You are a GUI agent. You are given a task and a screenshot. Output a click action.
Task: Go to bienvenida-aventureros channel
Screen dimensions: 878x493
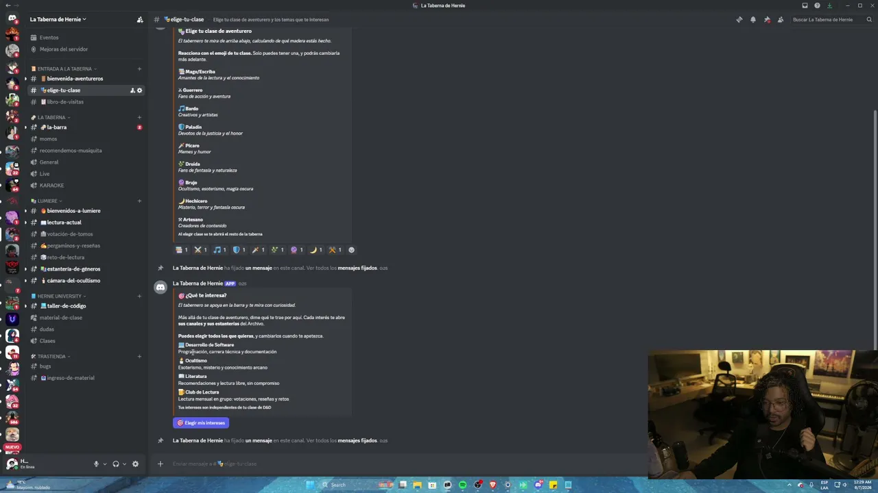coord(86,79)
